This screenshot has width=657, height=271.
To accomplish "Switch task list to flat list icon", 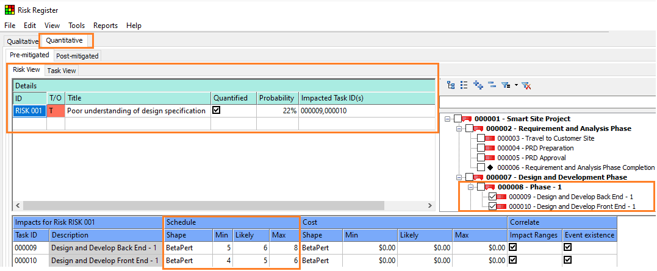I will point(464,85).
